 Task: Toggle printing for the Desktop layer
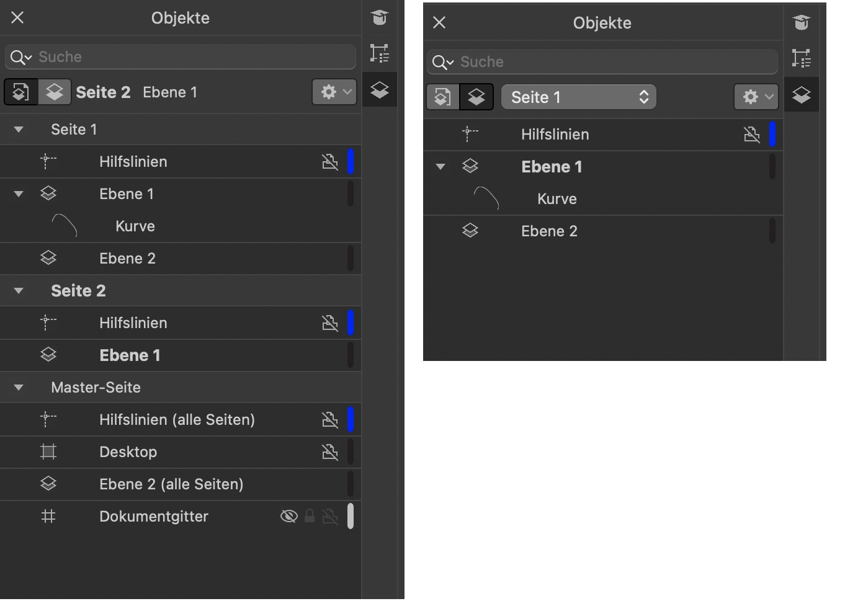[330, 452]
